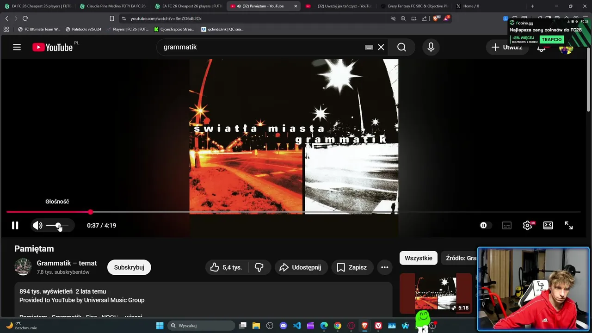Go to YouTube home via logo
The width and height of the screenshot is (592, 333).
point(52,47)
